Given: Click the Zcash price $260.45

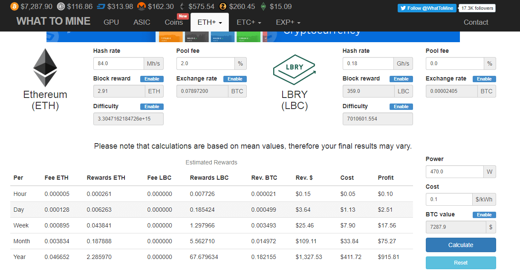Looking at the screenshot, I should [x=242, y=6].
